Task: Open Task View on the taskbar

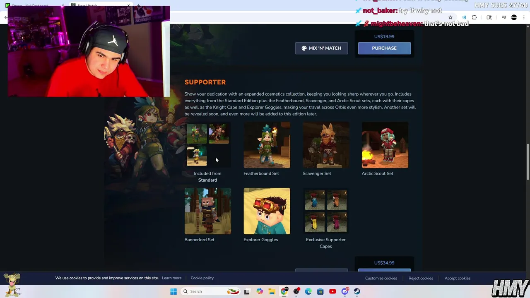Action: coord(247,291)
